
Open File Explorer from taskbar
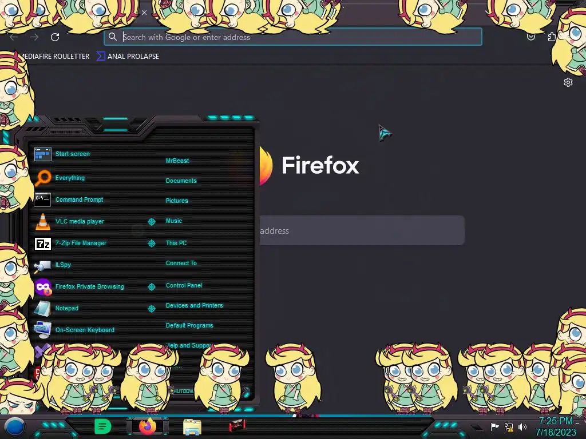tap(192, 426)
